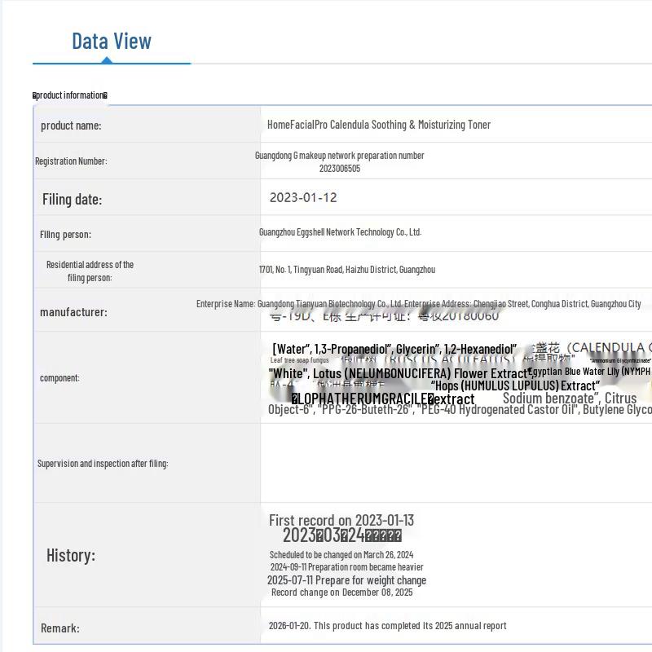The width and height of the screenshot is (652, 652).
Task: Select the 2023-03-24 history entry
Action: click(341, 535)
